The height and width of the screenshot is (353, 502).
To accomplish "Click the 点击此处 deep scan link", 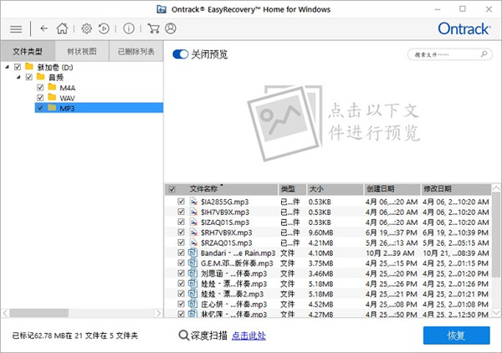I will 248,335.
